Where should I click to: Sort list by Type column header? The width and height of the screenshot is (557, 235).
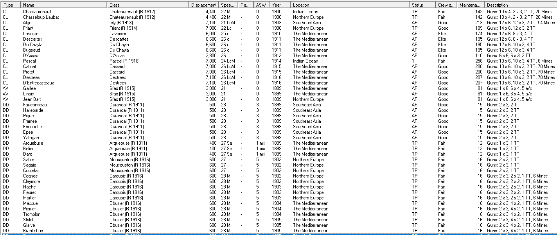[10, 5]
